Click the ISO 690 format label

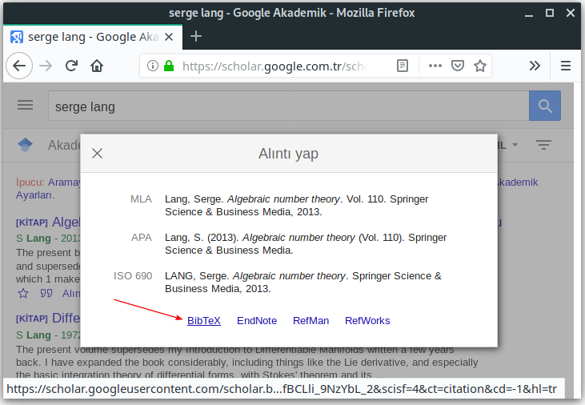point(133,276)
